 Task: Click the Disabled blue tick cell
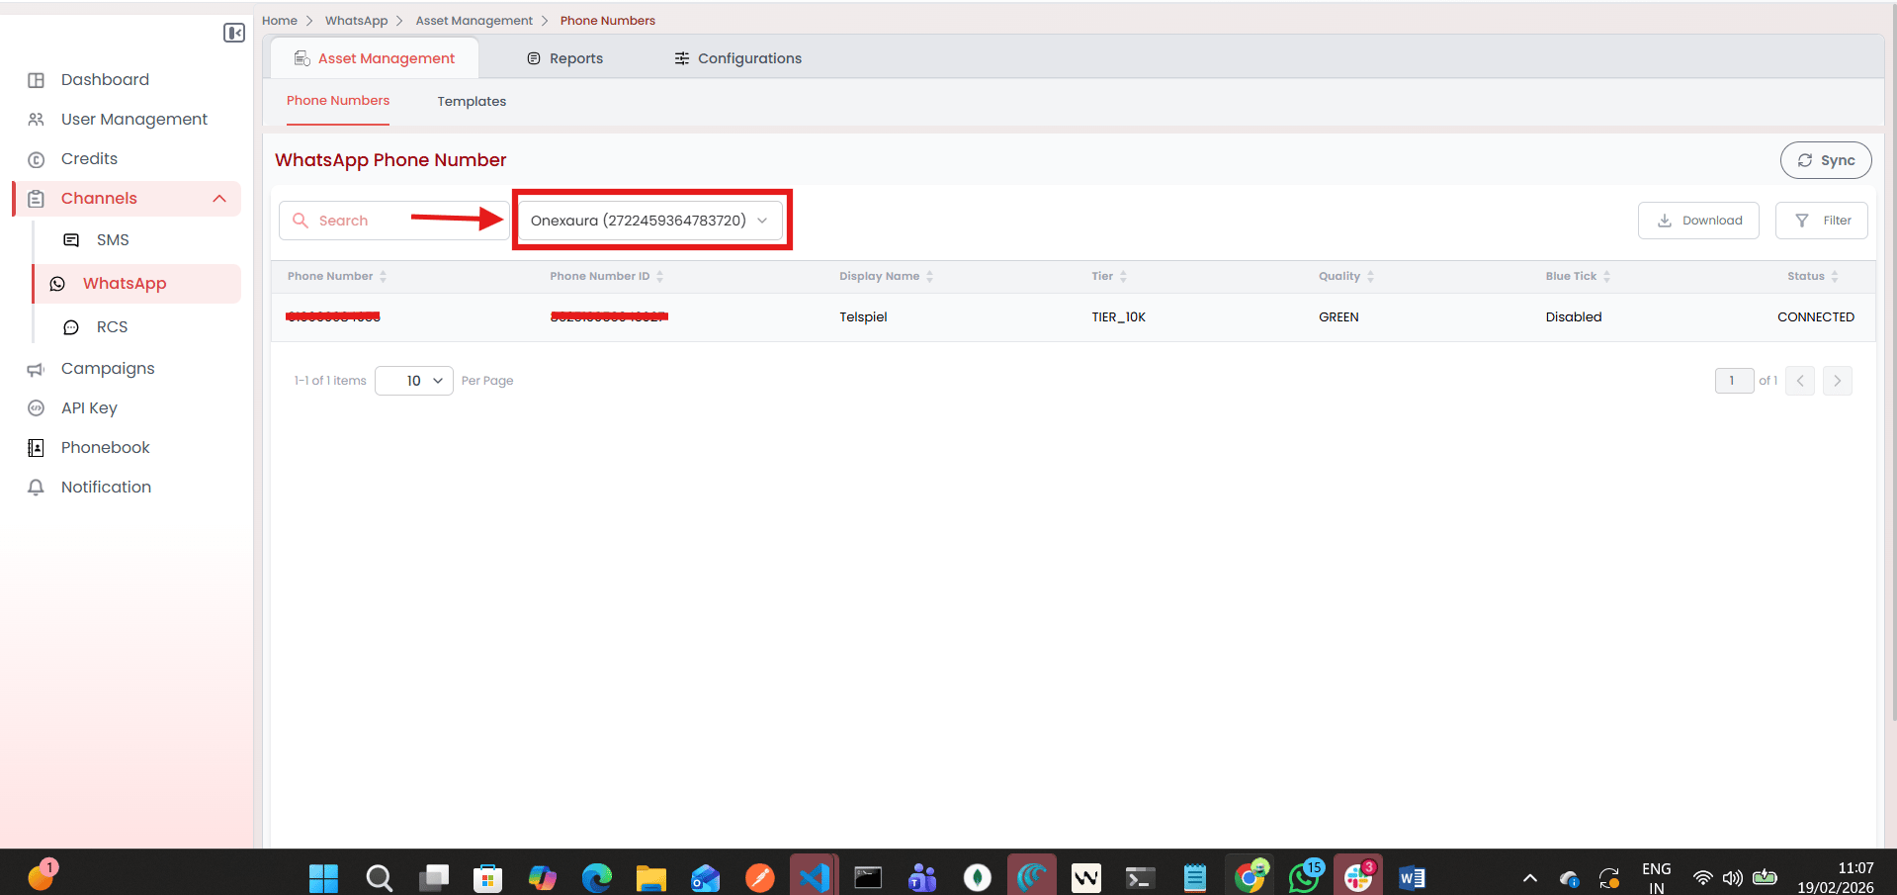[1574, 317]
